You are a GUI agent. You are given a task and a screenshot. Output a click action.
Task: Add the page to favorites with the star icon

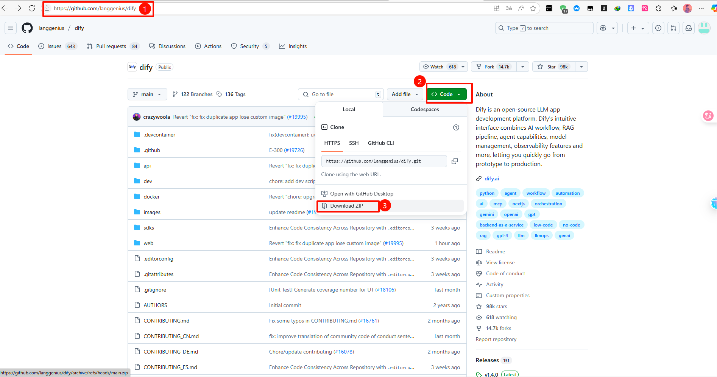tap(533, 8)
